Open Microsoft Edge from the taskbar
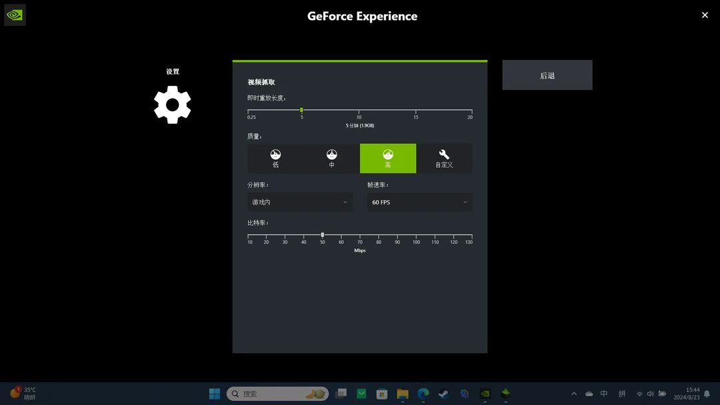Screen dimensions: 720x405 point(423,394)
